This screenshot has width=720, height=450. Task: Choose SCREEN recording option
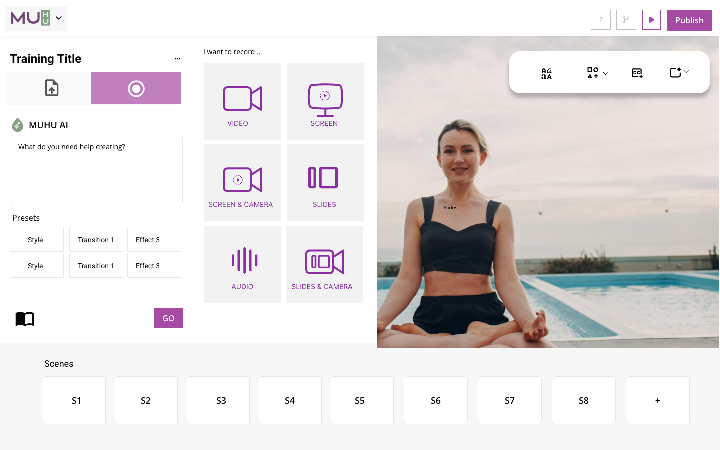pos(326,101)
